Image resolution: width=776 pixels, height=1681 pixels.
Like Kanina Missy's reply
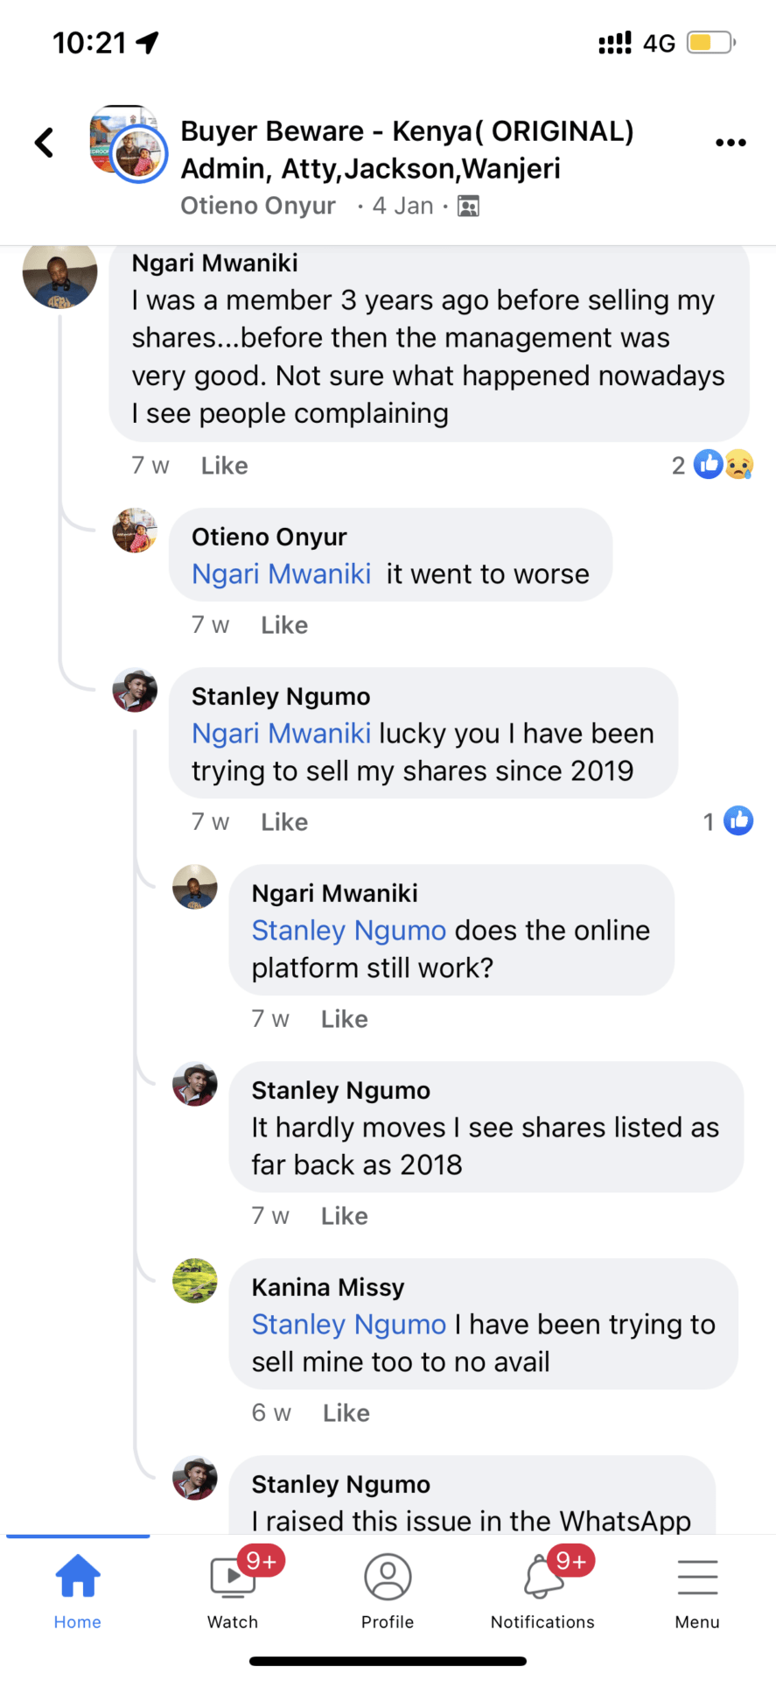click(346, 1413)
